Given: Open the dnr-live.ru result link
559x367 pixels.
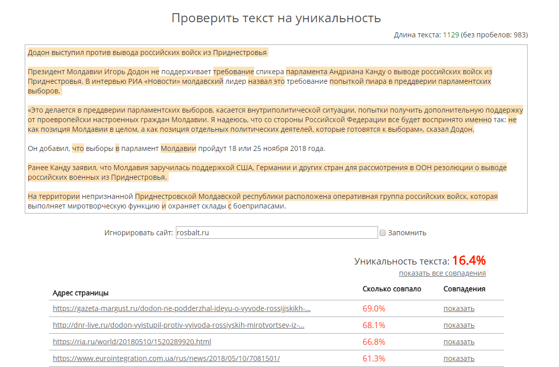Looking at the screenshot, I should 178,325.
